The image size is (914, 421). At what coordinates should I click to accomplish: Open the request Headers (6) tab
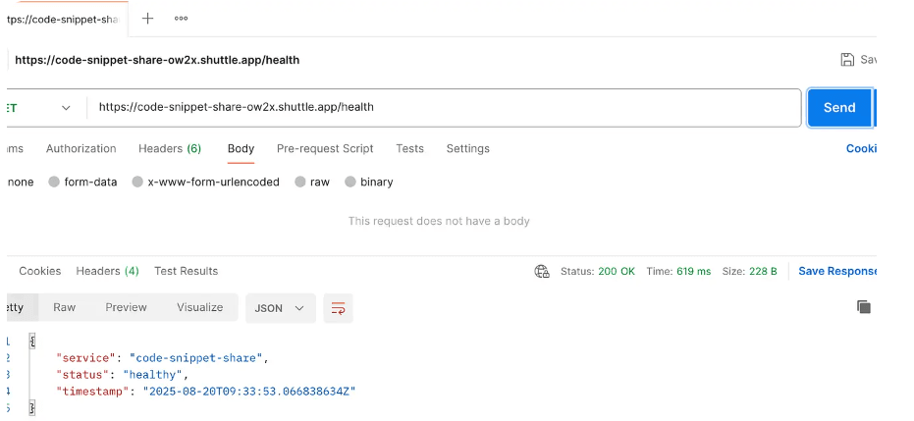pos(170,148)
